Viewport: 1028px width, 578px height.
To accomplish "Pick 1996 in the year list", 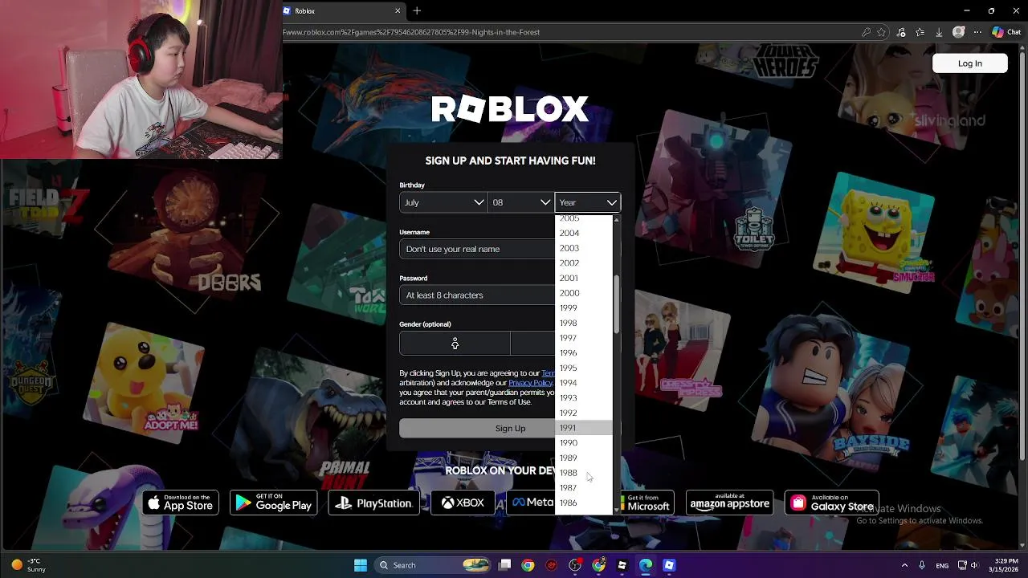I will click(584, 353).
